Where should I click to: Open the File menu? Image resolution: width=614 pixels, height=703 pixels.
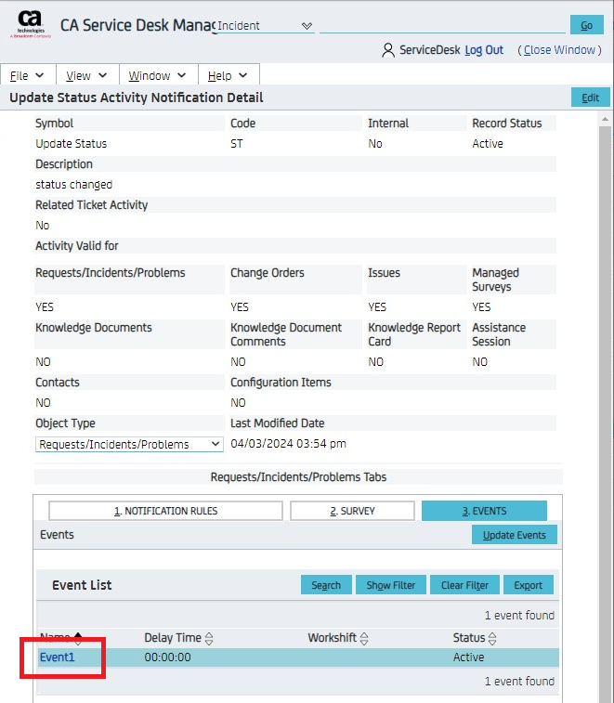click(28, 75)
